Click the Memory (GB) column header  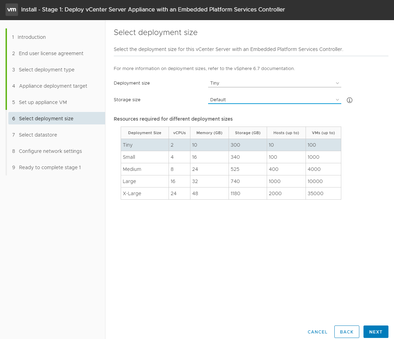click(209, 133)
